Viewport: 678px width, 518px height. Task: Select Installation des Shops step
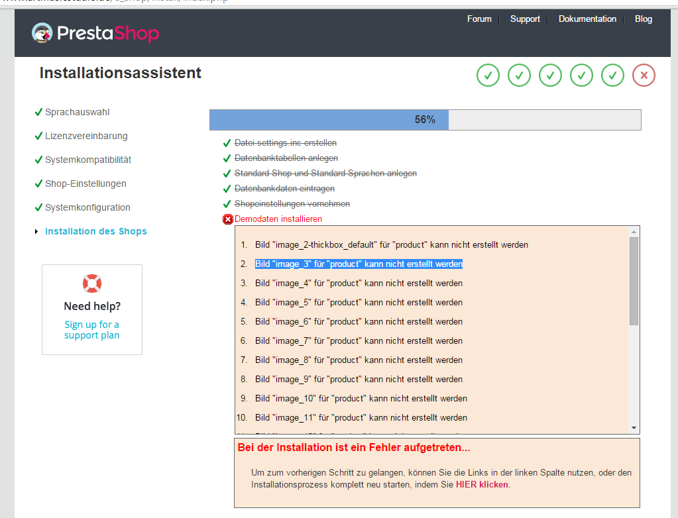click(x=96, y=231)
